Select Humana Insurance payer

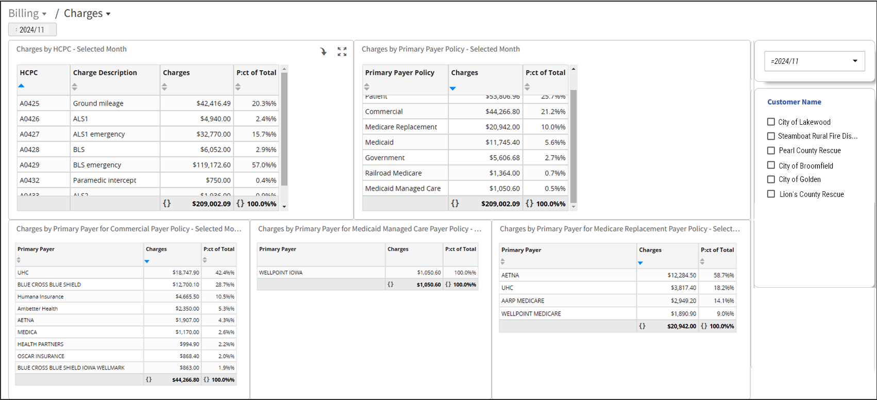[x=79, y=296]
